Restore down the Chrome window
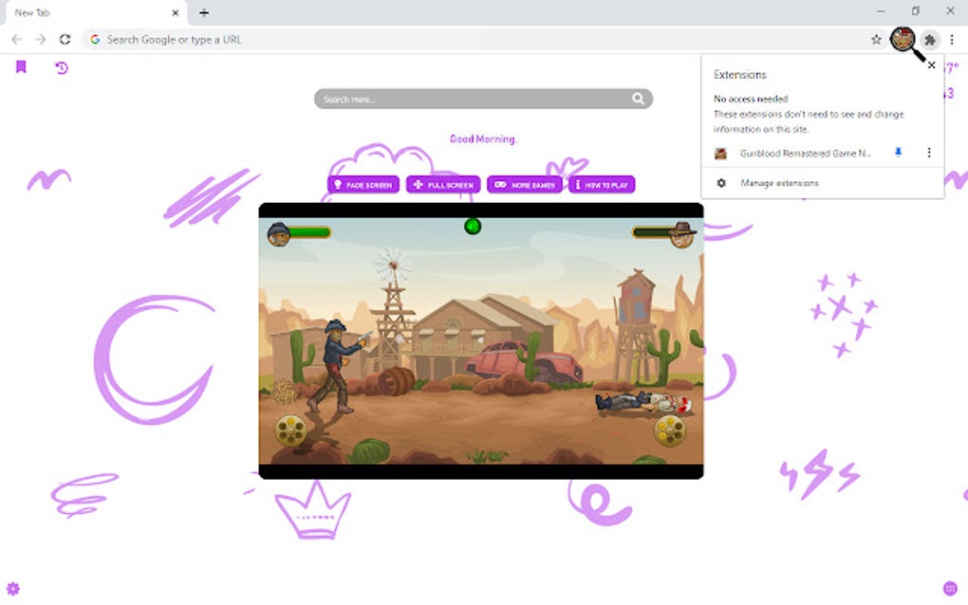This screenshot has height=605, width=968. pyautogui.click(x=916, y=11)
